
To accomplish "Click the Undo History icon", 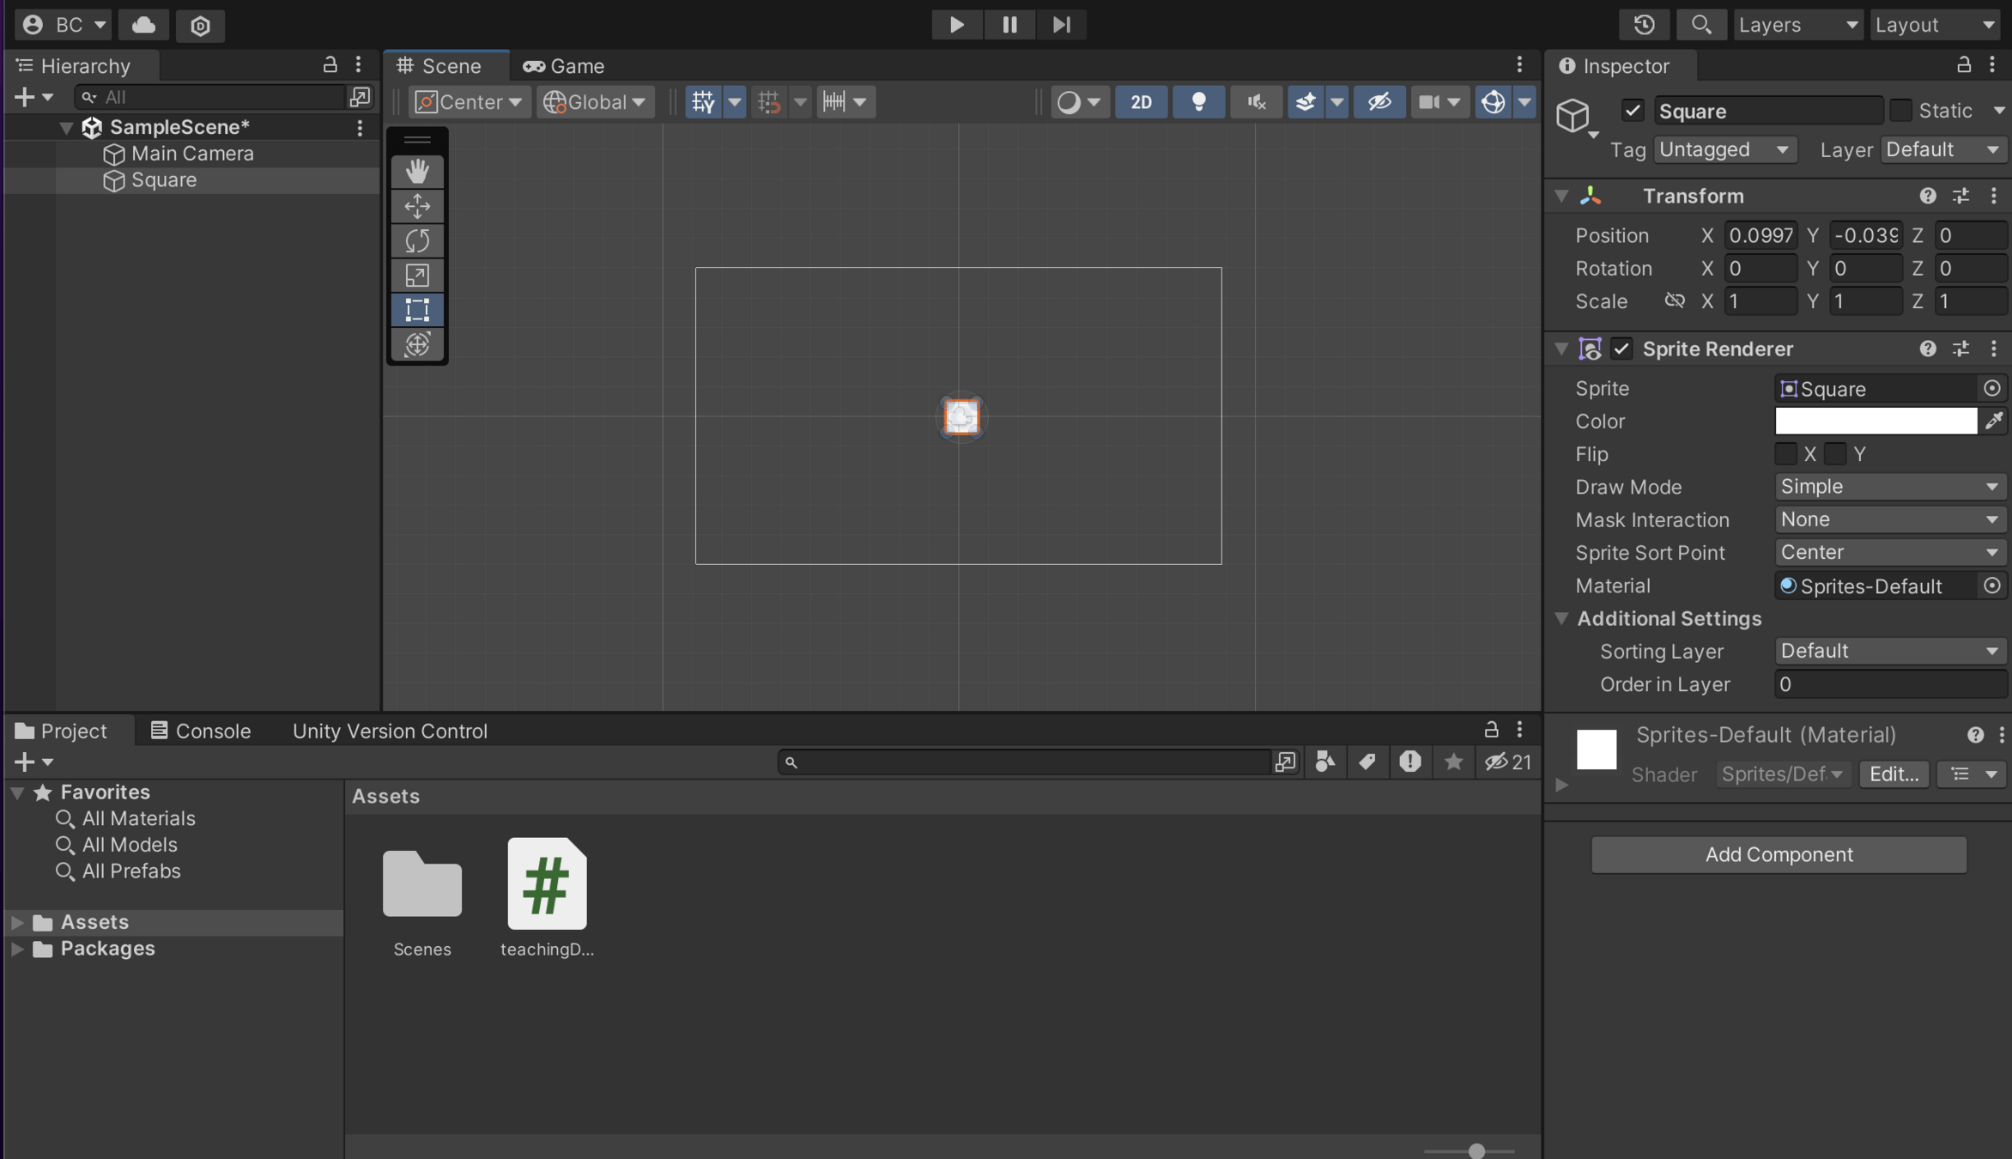I will [x=1644, y=24].
